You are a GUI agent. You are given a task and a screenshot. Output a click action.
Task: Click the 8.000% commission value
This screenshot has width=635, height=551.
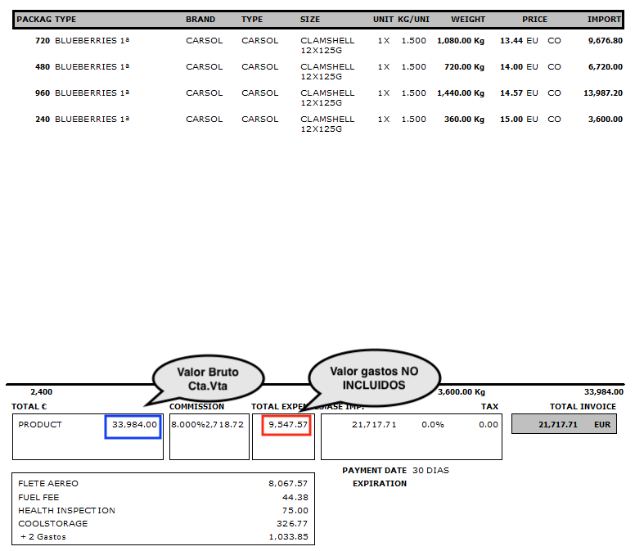[x=187, y=425]
